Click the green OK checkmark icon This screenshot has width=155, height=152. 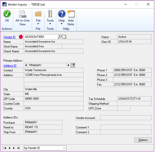tap(7, 14)
